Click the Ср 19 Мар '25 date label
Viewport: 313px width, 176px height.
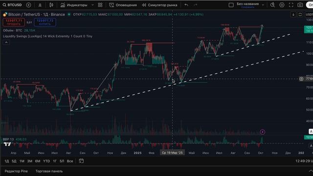tap(172, 153)
